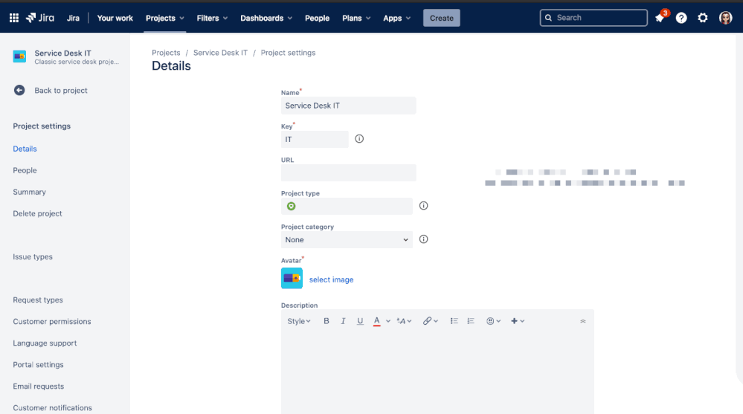The height and width of the screenshot is (414, 743).
Task: Select Details in project settings sidebar
Action: [x=25, y=149]
